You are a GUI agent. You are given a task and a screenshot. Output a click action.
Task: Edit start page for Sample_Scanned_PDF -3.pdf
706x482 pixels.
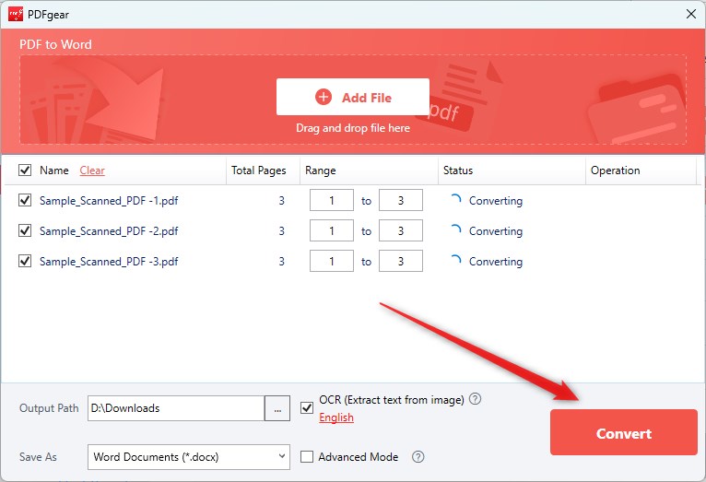332,261
